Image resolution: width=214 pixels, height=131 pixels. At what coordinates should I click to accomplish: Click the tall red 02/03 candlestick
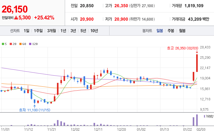click(x=197, y=63)
